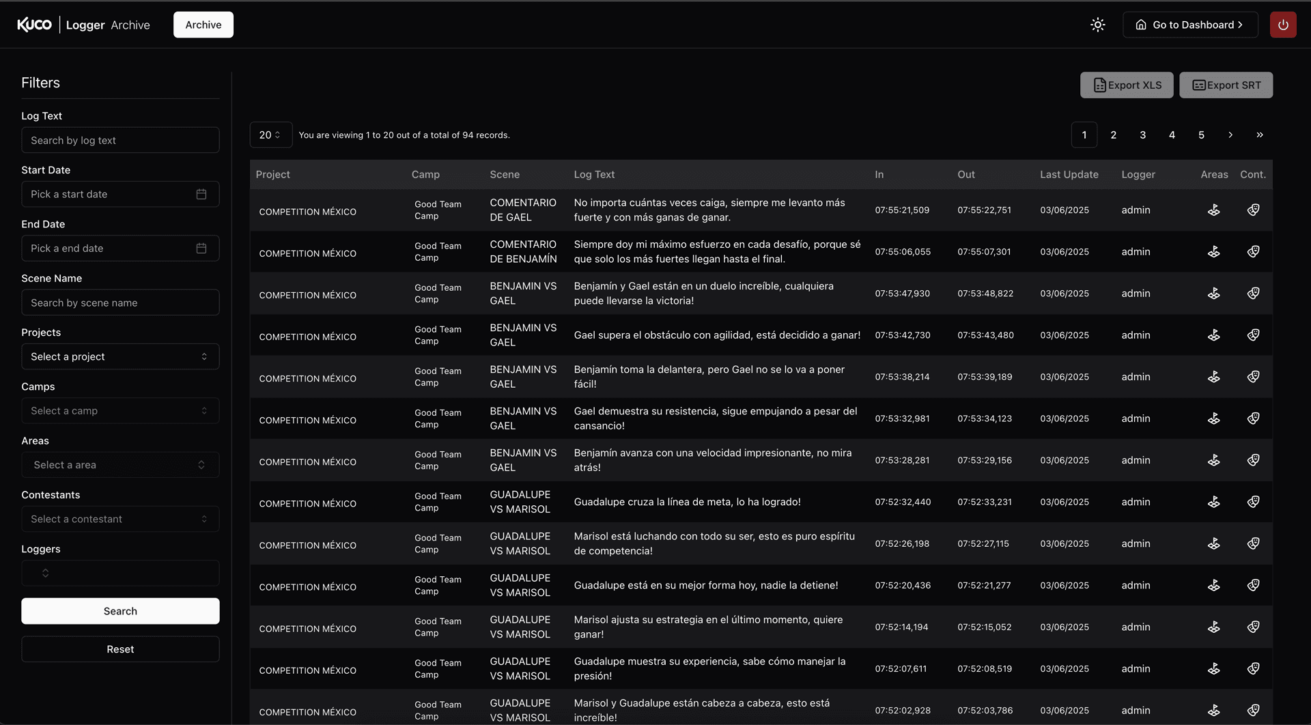Click Export XLS
Screen dimensions: 1311x725
coord(1127,85)
